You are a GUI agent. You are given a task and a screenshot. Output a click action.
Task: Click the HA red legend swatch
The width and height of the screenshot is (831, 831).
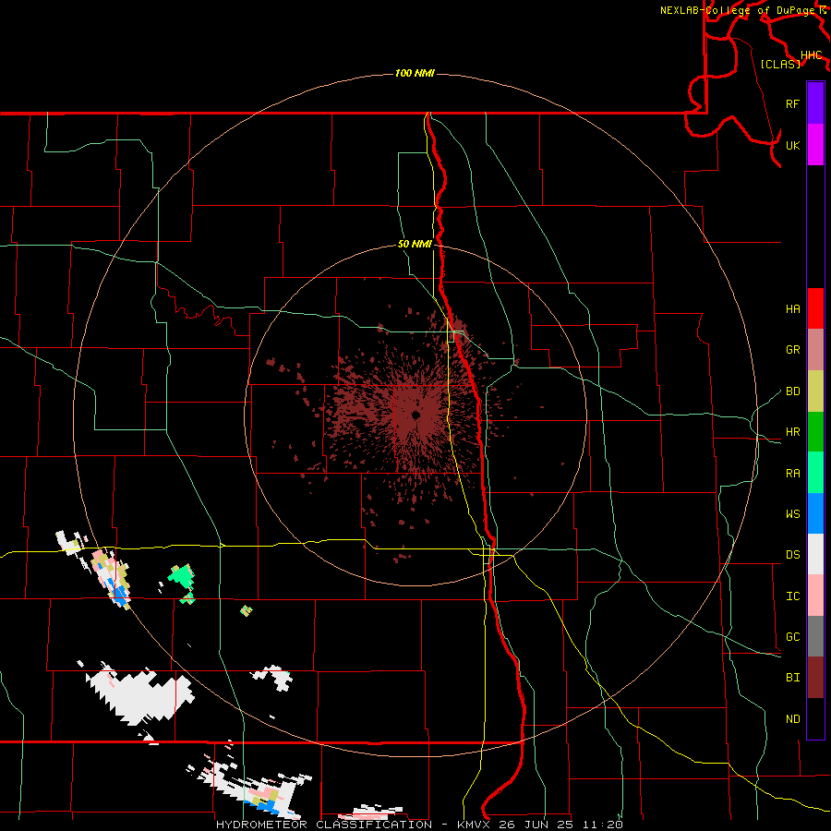(x=815, y=308)
